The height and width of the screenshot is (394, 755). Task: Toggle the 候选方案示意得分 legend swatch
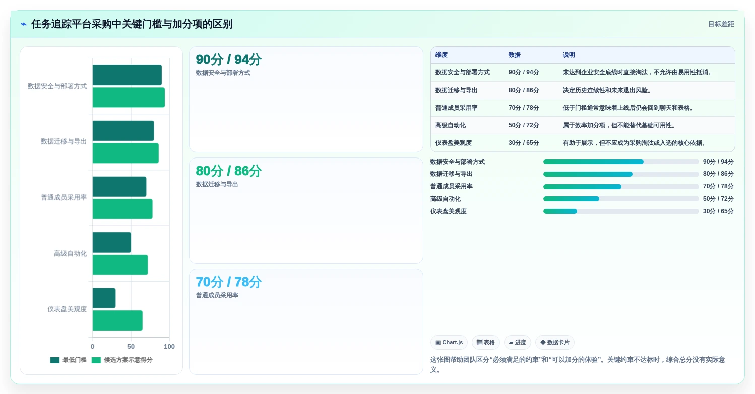pyautogui.click(x=96, y=360)
